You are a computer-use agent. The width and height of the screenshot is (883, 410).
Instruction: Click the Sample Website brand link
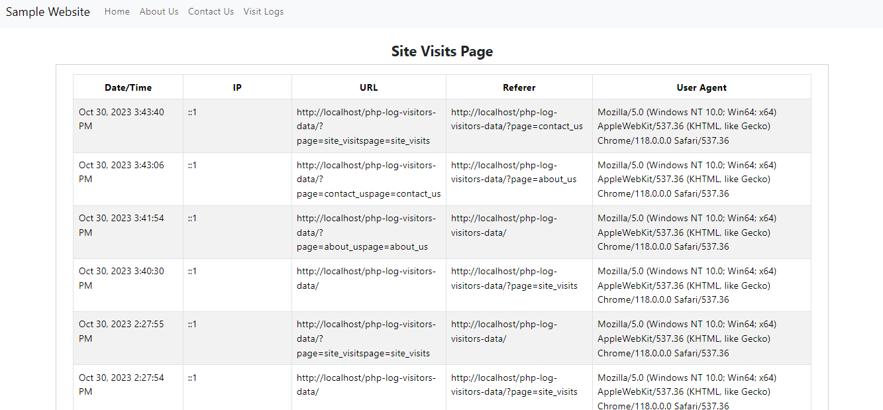pos(48,12)
